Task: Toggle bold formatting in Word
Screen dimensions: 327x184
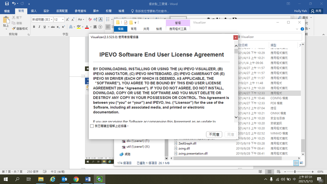Action: pyautogui.click(x=34, y=27)
